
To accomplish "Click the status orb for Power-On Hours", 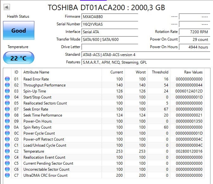I will coord(7,121).
